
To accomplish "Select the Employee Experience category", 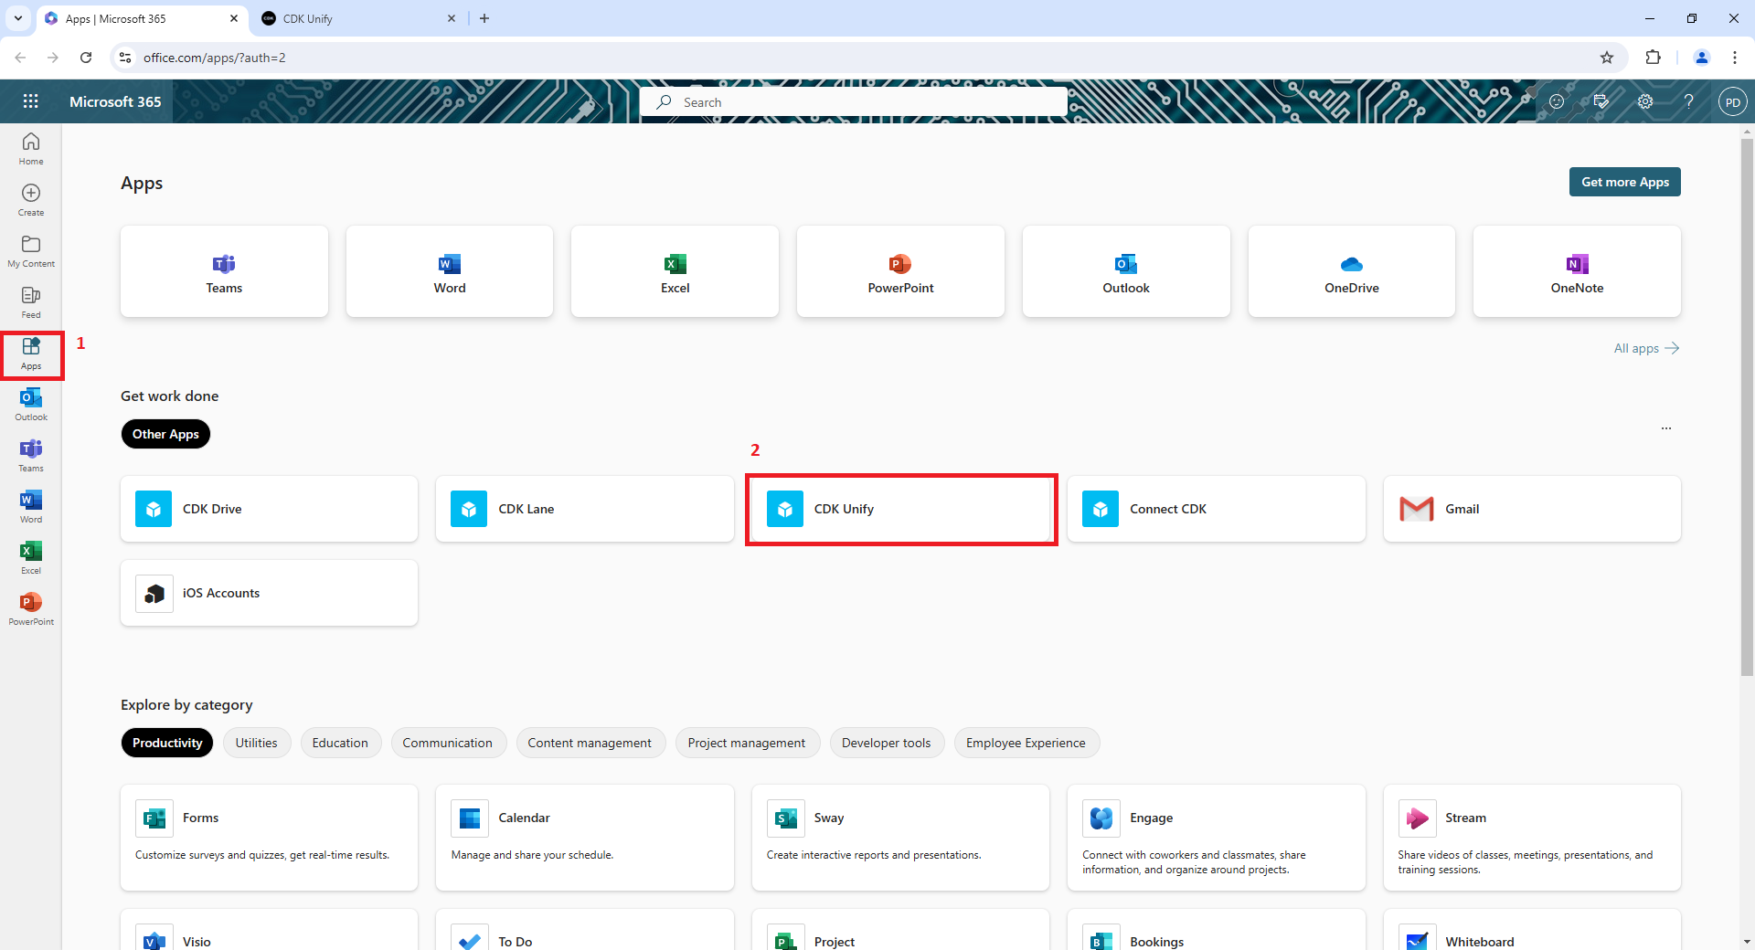I will pyautogui.click(x=1026, y=743).
